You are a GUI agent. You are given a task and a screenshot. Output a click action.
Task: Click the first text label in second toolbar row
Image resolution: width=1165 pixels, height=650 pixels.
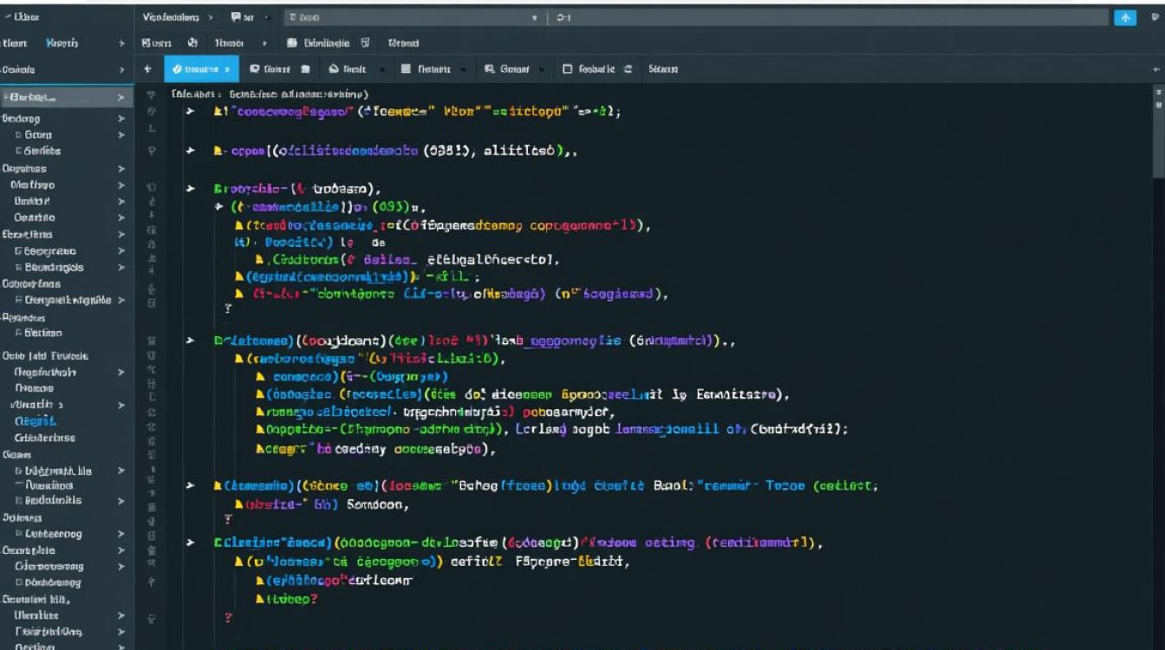coord(156,42)
